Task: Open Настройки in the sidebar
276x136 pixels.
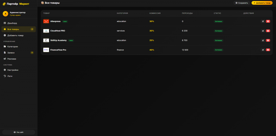Action: pos(19,70)
